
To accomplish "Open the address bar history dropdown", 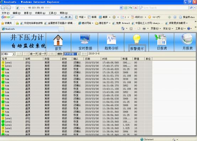I will (x=121, y=8).
